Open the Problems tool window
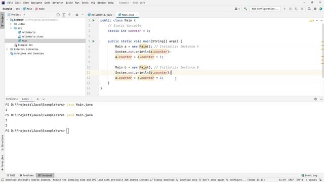 point(27,175)
